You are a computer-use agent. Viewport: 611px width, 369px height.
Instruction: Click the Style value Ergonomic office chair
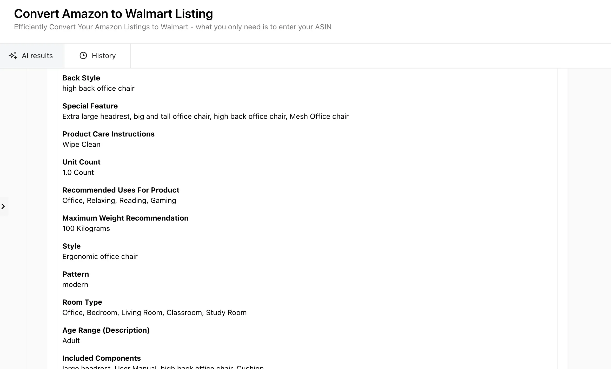(100, 256)
